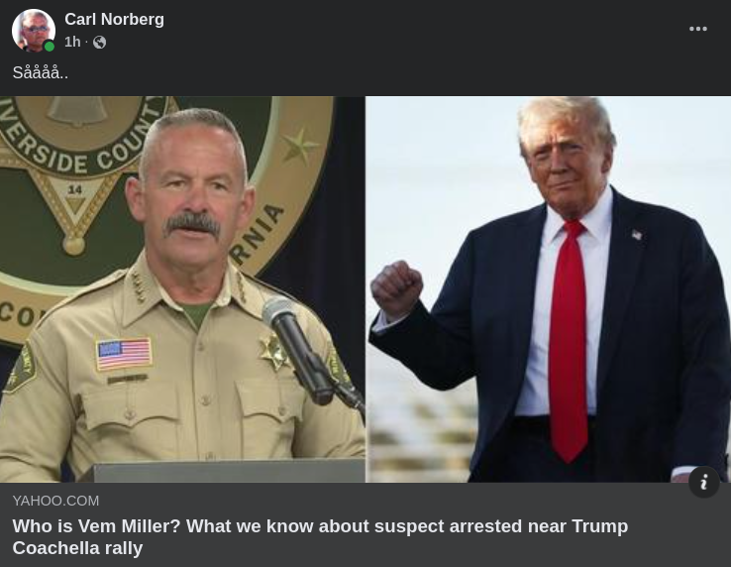Click the gold star badge on uniform
Viewport: 731px width, 567px height.
[275, 352]
